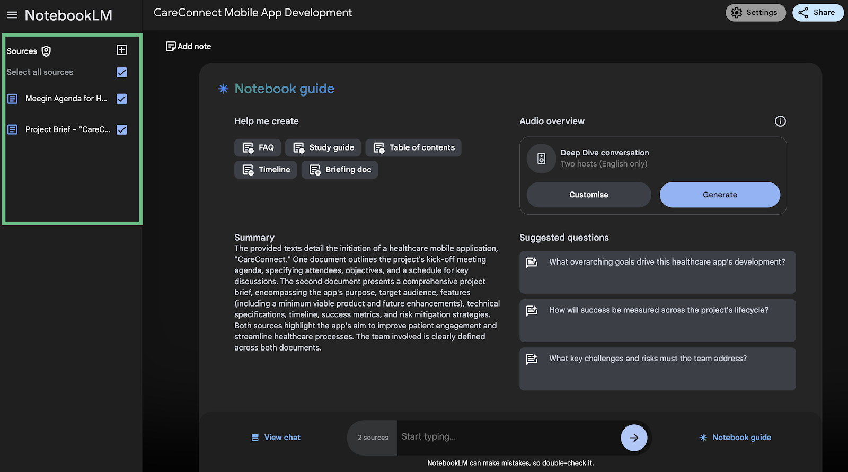Switch to View chat

click(276, 438)
